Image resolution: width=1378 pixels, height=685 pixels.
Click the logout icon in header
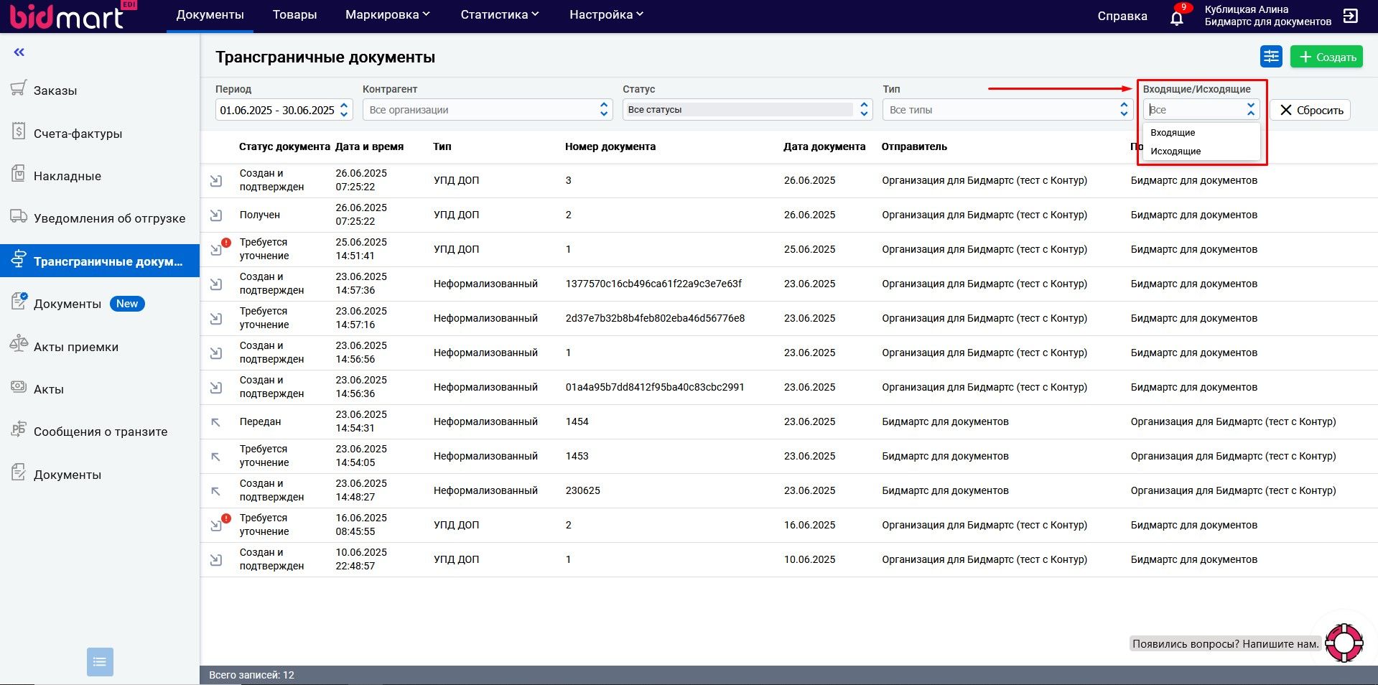tap(1351, 16)
